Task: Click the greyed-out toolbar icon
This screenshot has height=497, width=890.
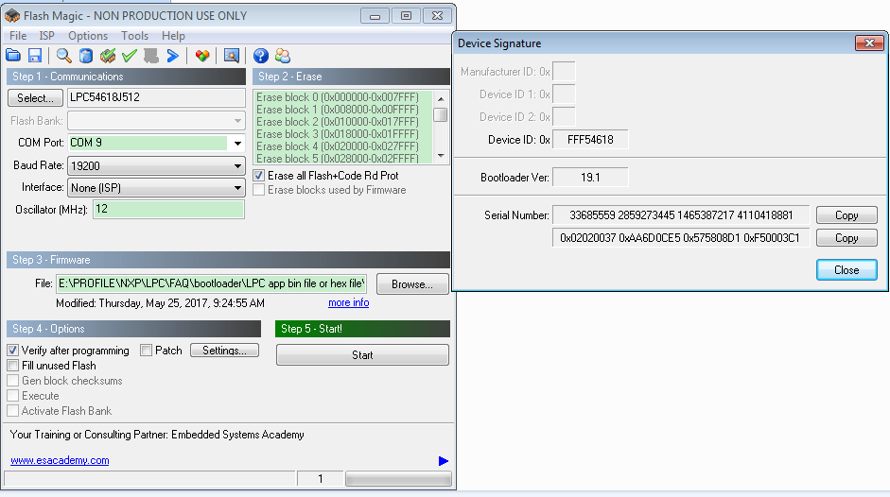Action: (x=151, y=56)
